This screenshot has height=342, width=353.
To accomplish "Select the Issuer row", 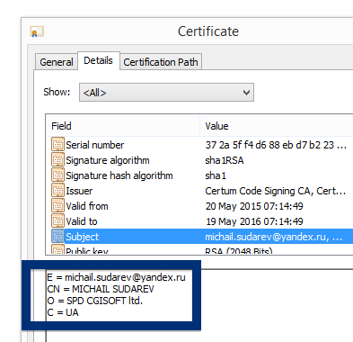I will [199, 191].
